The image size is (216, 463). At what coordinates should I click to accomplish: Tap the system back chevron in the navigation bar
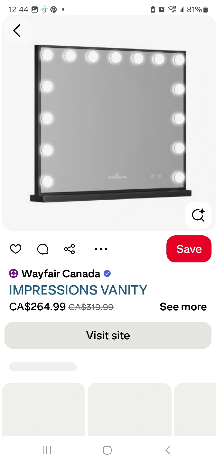pos(168,450)
